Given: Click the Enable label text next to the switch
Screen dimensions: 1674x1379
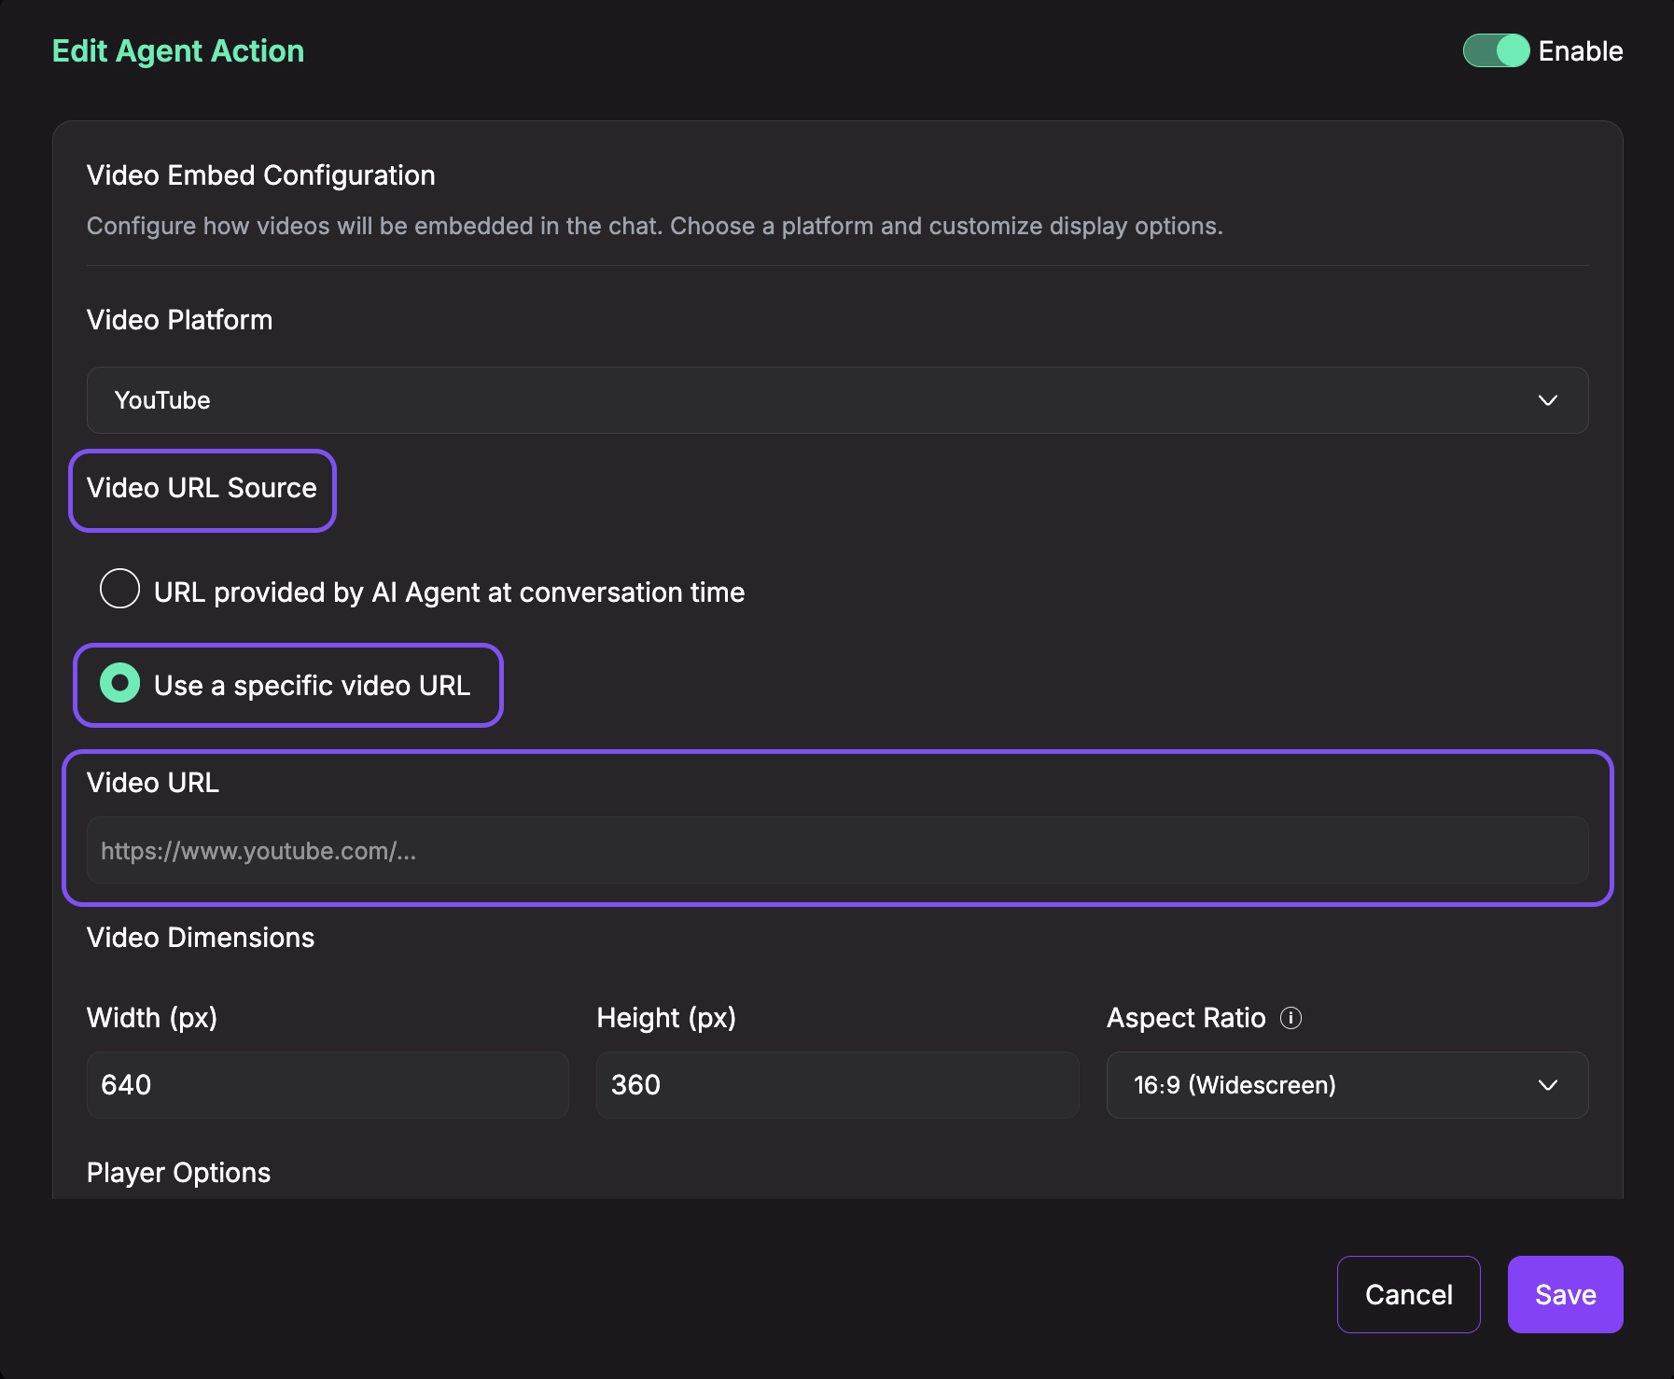Looking at the screenshot, I should point(1580,51).
